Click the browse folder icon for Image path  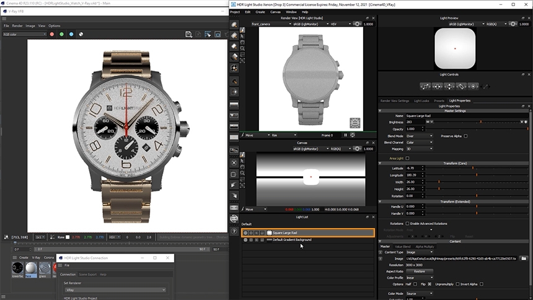pyautogui.click(x=524, y=258)
